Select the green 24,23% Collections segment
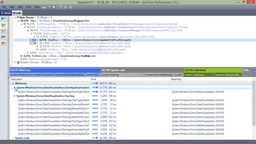This screenshot has height=144, width=256. coord(213,70)
